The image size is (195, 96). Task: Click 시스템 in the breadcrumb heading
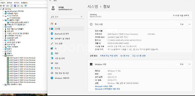pyautogui.click(x=93, y=6)
